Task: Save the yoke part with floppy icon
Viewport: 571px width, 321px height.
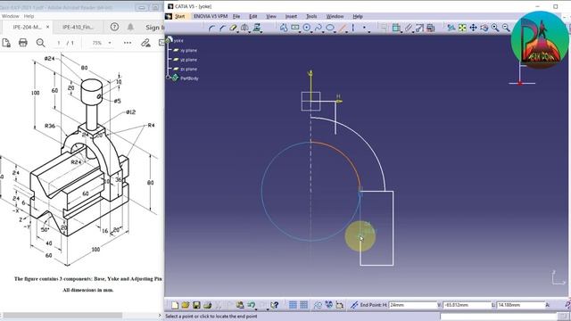Action: [196, 305]
